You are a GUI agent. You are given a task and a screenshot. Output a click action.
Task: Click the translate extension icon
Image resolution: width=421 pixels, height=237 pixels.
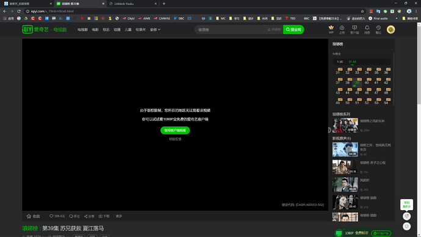point(378,11)
